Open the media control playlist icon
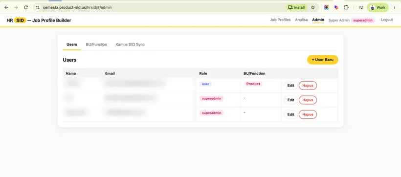Viewport: 401px width, 177px height. click(x=361, y=7)
